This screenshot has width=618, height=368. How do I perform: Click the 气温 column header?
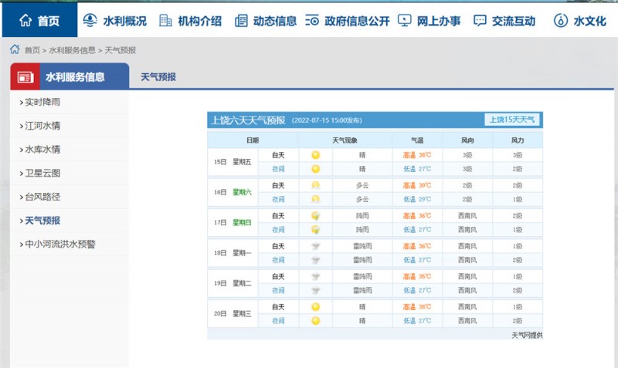click(x=417, y=140)
